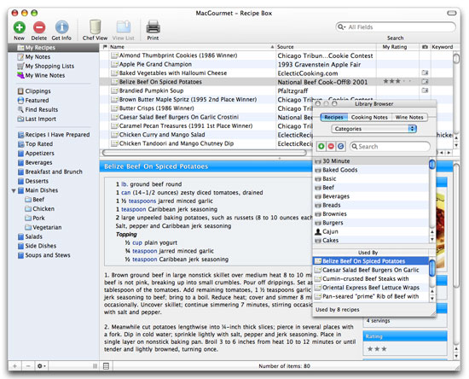469x379 pixels.
Task: Select Baked Vegetables with Halloumi Cheese
Action: coord(276,73)
